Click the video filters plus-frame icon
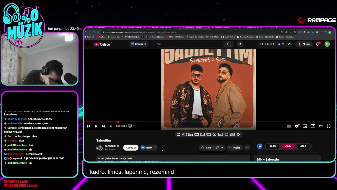Screen dimensions: 337x190 click(220, 134)
